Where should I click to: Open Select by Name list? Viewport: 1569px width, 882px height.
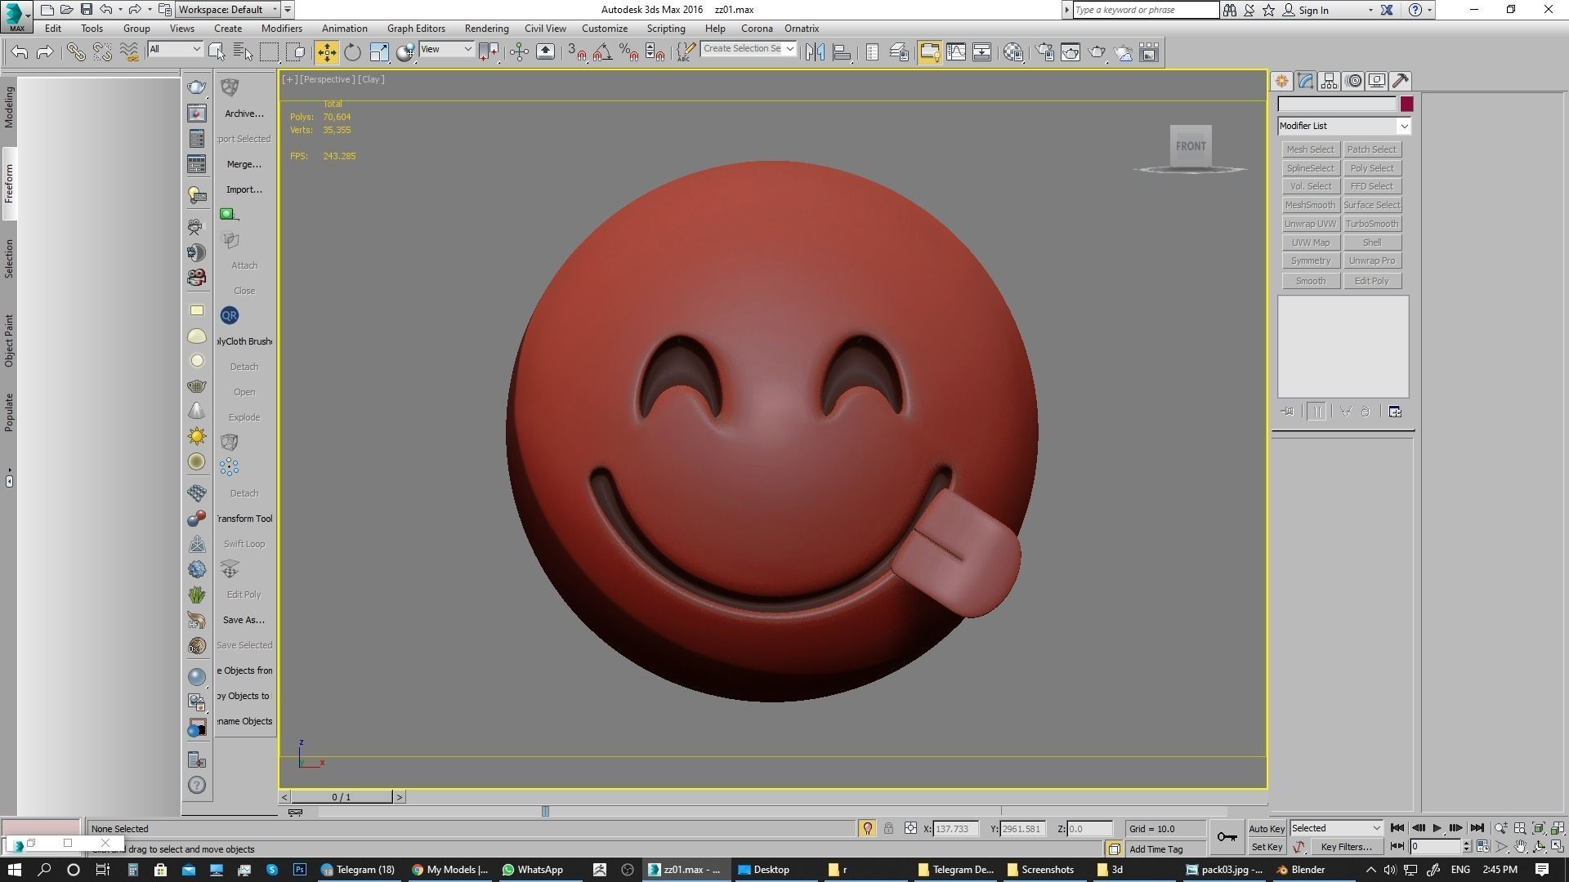point(243,52)
